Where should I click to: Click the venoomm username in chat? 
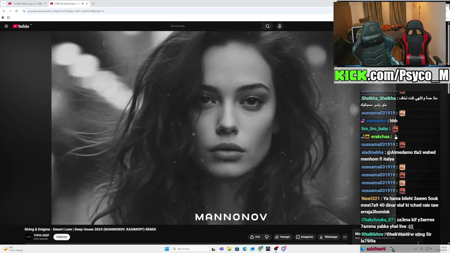[377, 121]
